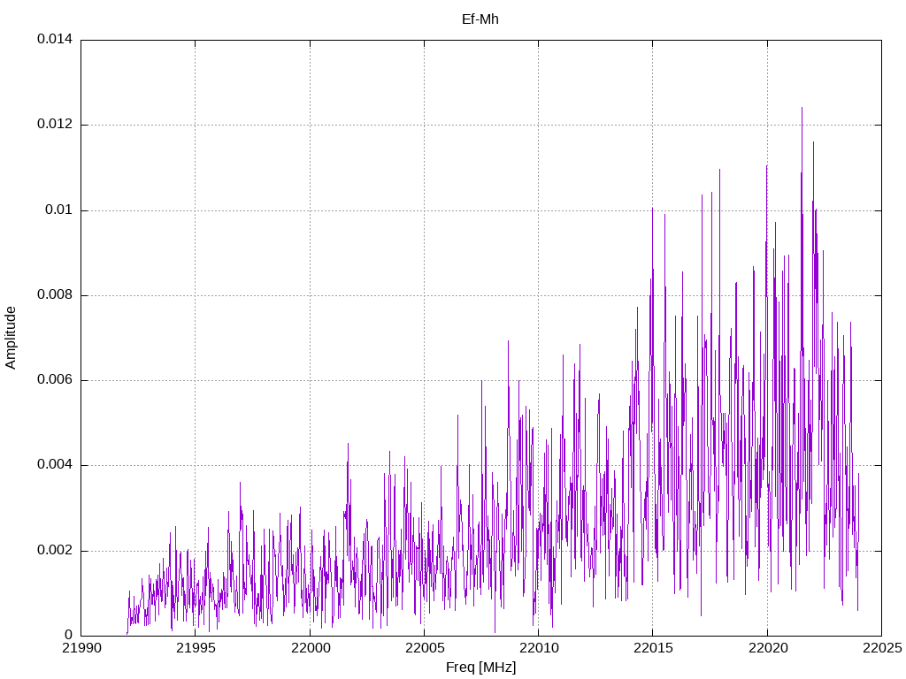906x679 pixels.
Task: Click the 21990 x-axis tick label
Action: pos(81,649)
